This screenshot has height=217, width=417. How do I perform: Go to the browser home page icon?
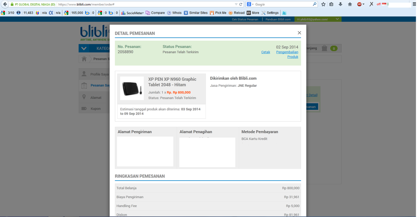click(350, 4)
